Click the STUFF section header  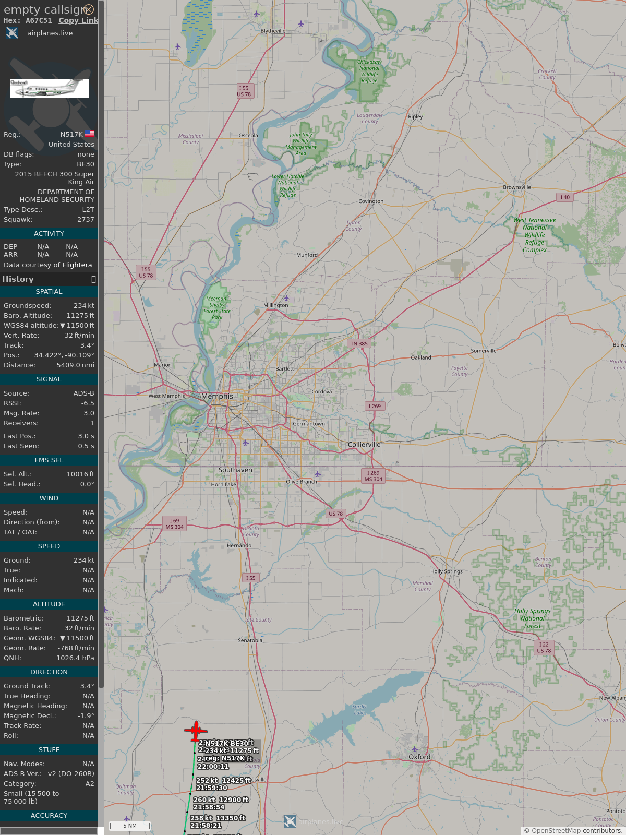point(49,750)
